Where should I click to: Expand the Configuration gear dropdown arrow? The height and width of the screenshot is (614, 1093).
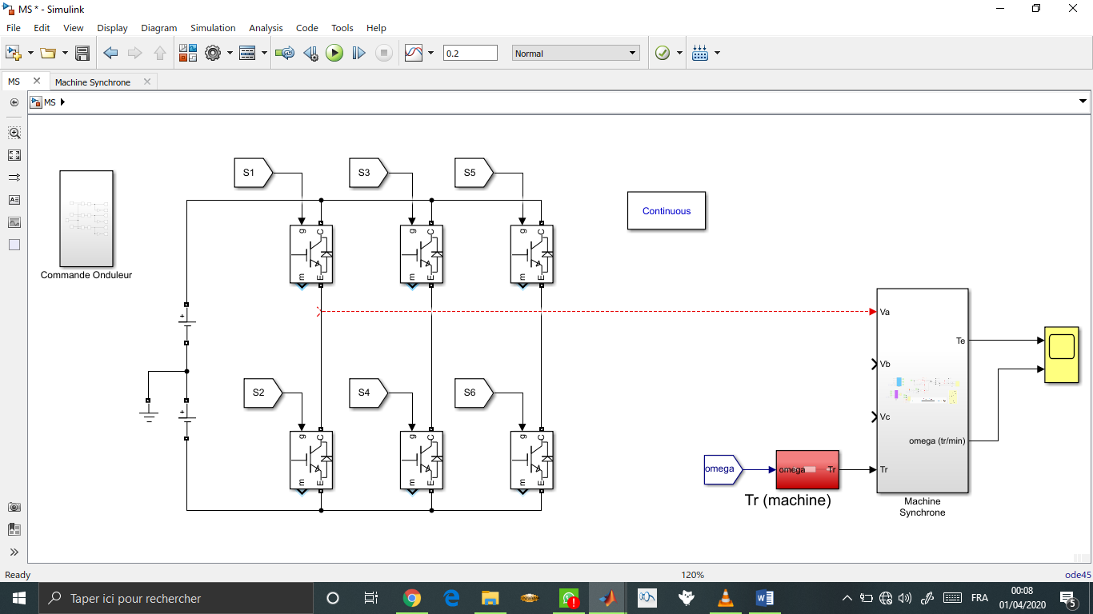coord(230,54)
